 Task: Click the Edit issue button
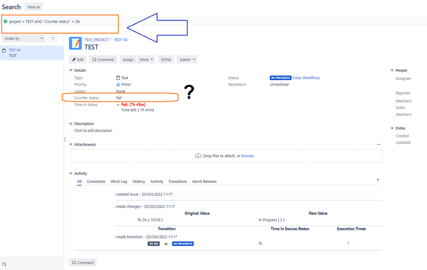(78, 59)
